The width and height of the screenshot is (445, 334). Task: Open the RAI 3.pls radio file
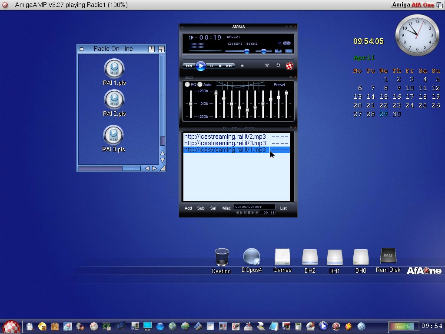pos(113,135)
